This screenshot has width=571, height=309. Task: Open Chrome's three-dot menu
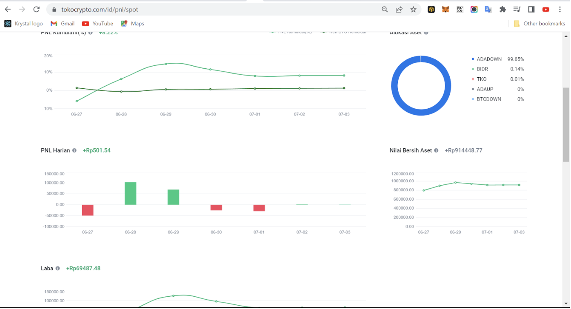tap(560, 9)
